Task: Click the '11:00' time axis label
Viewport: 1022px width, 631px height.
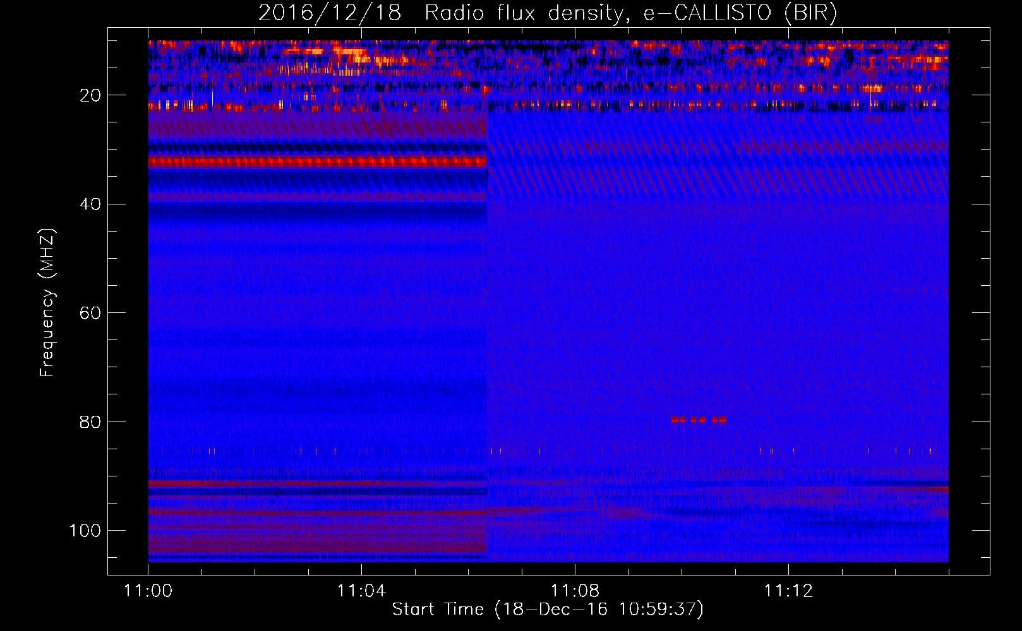Action: pyautogui.click(x=148, y=591)
